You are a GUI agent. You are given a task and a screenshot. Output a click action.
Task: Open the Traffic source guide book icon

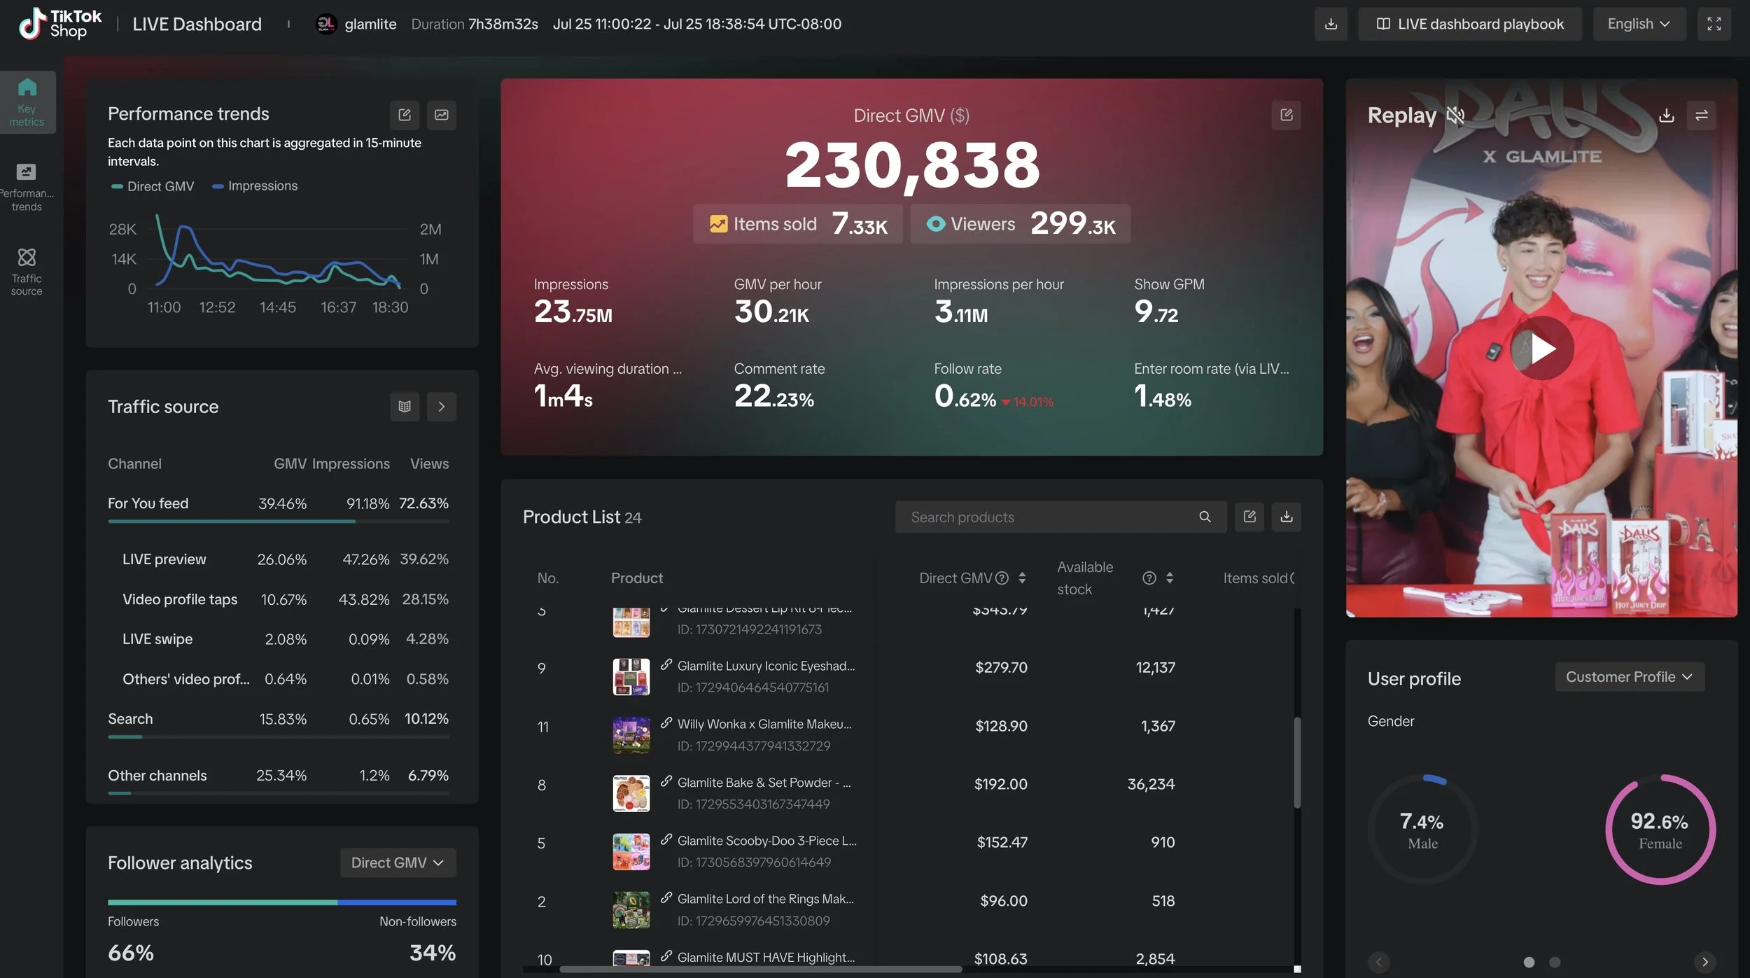pyautogui.click(x=405, y=407)
